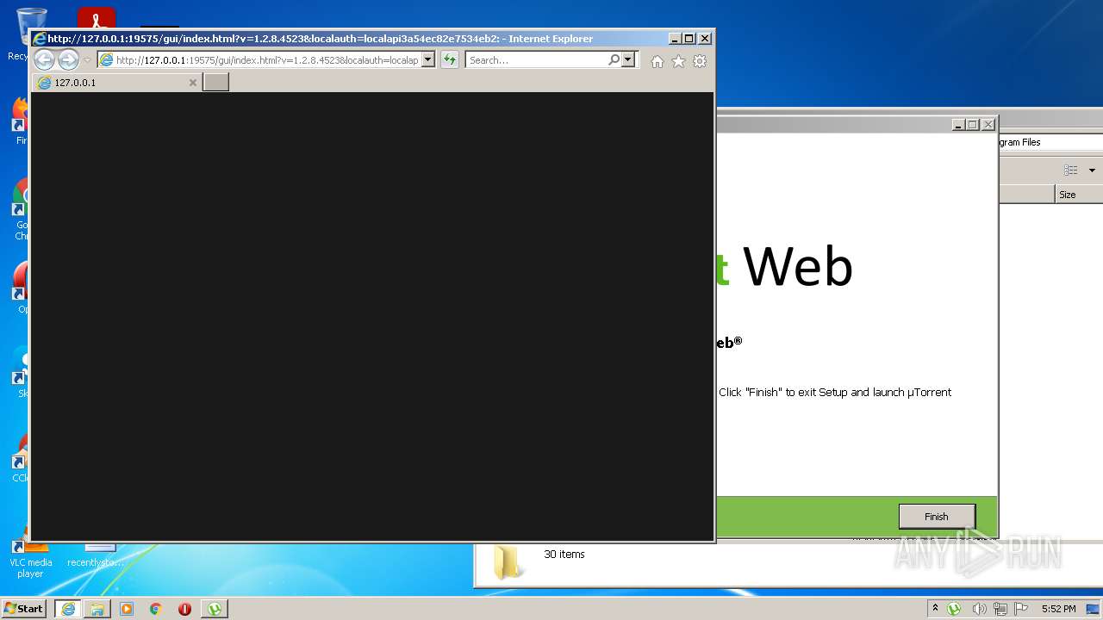The image size is (1103, 620).
Task: Open the search provider dropdown
Action: [628, 60]
